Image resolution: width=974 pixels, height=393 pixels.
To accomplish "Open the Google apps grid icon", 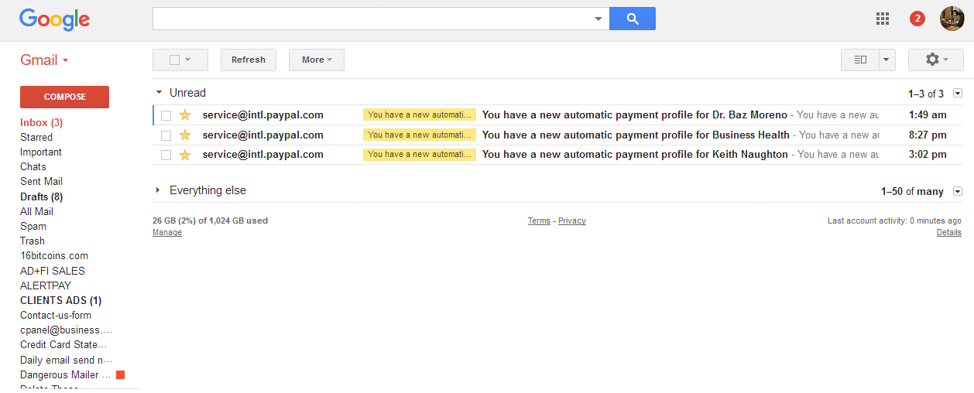I will pyautogui.click(x=883, y=19).
